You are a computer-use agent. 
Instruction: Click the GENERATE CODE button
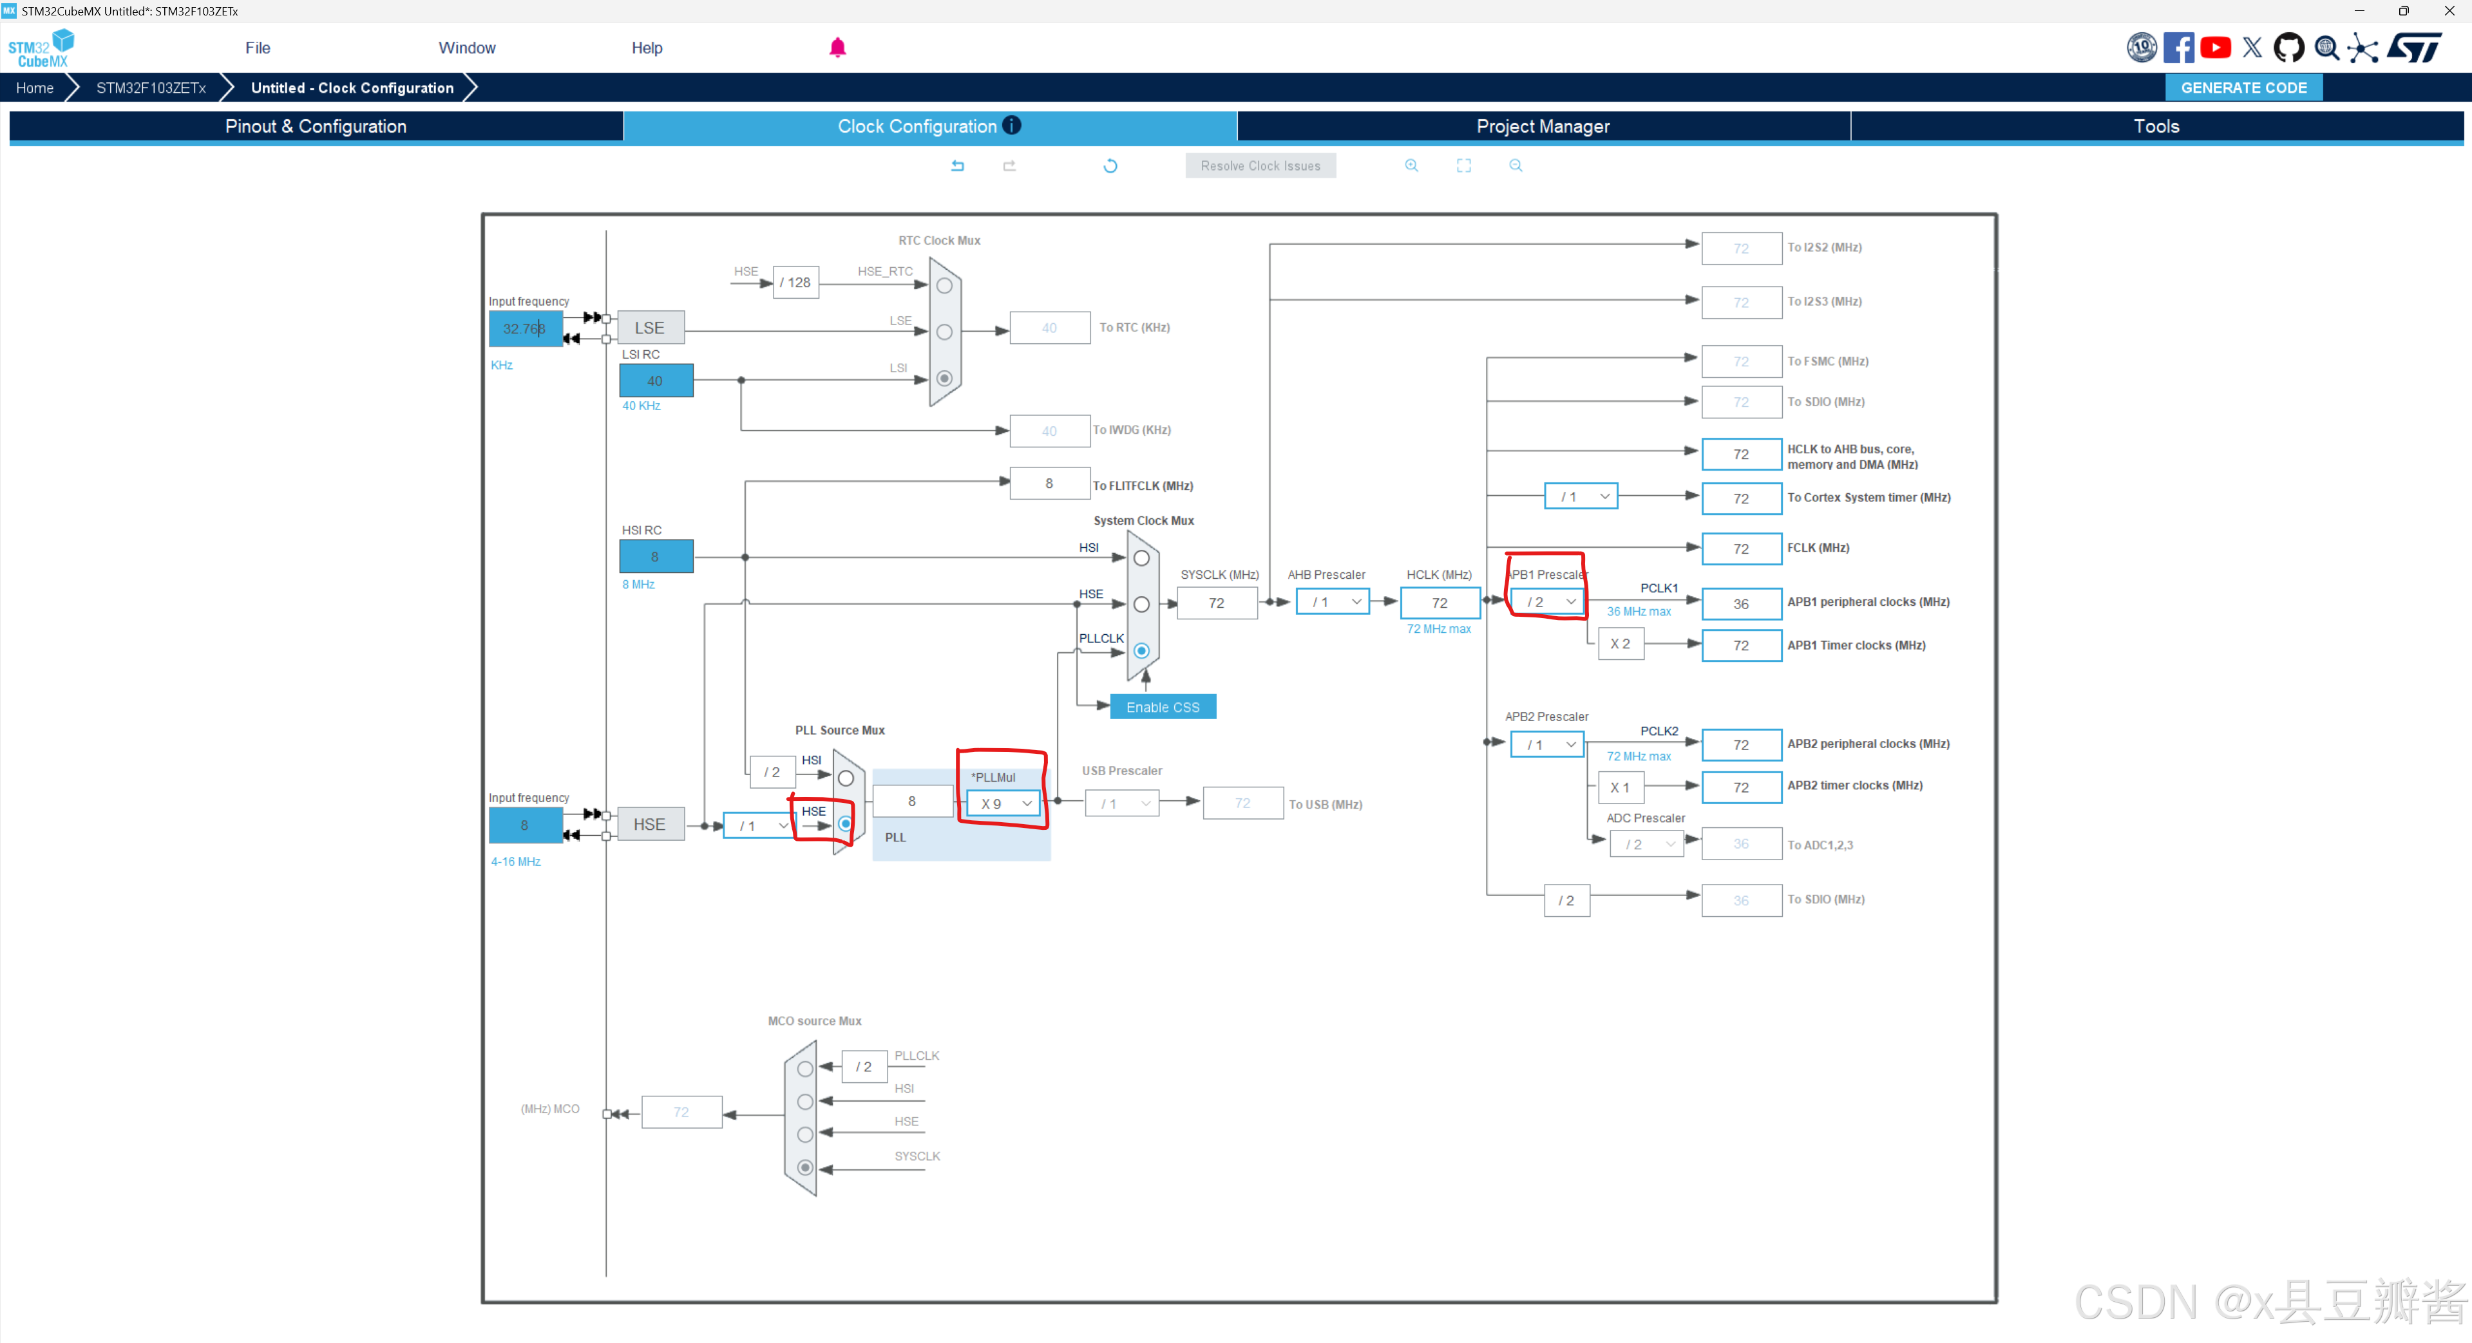2243,88
